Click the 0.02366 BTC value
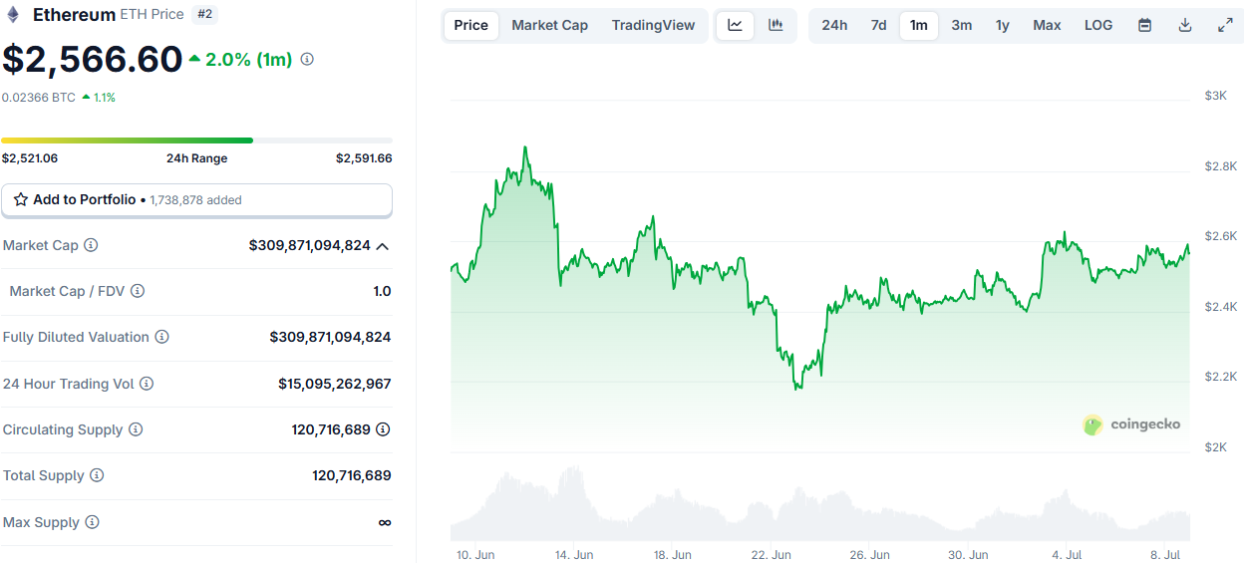Screen dimensions: 1244x563 (39, 98)
